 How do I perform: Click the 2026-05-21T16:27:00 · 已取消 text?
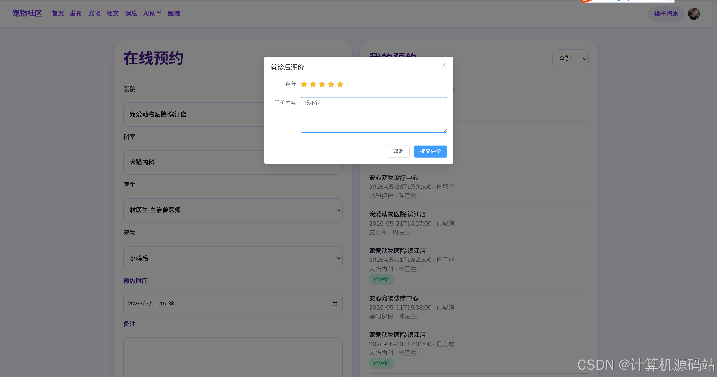point(412,223)
